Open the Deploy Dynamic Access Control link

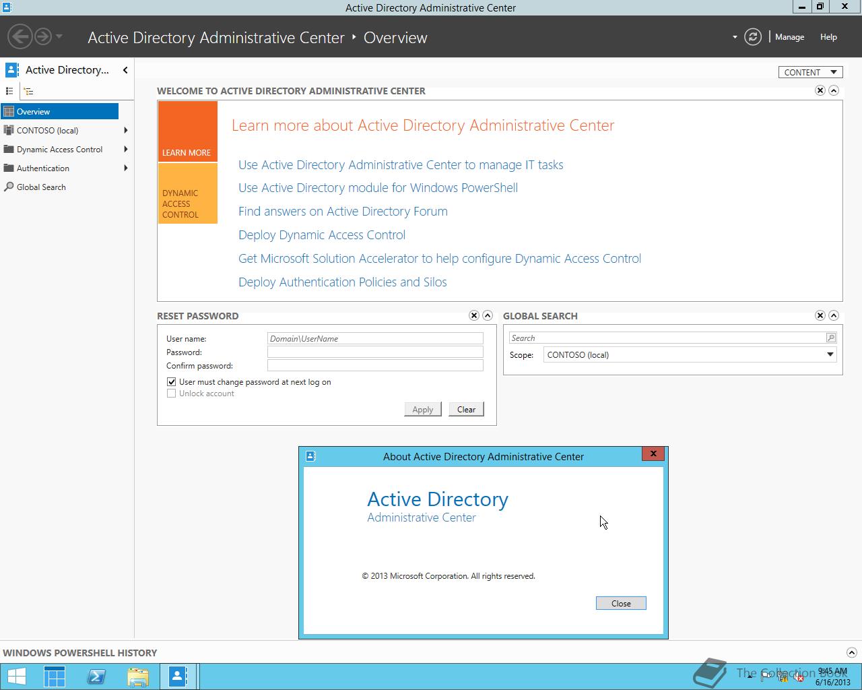(x=322, y=234)
